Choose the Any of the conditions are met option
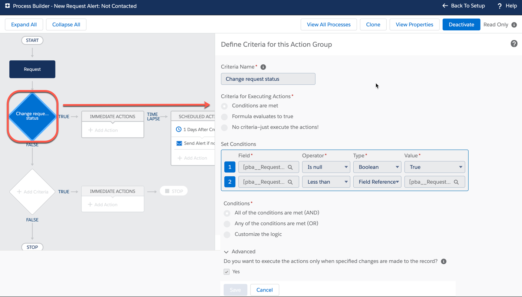This screenshot has width=522, height=297. [227, 224]
